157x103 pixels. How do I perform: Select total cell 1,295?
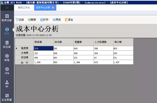coord(43,62)
